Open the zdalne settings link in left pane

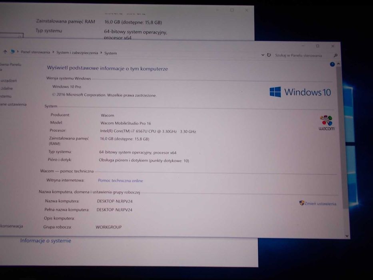(x=7, y=88)
